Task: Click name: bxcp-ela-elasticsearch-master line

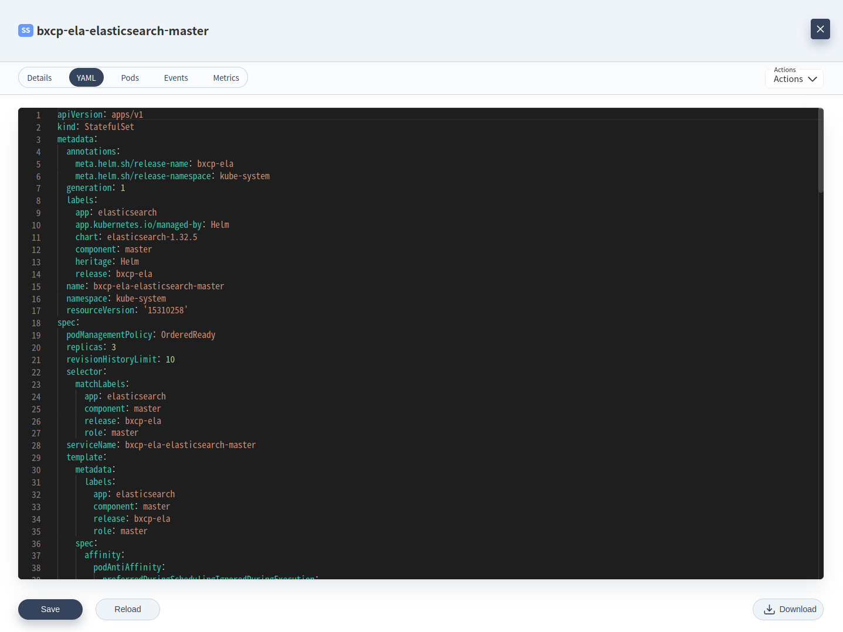Action: coord(145,286)
